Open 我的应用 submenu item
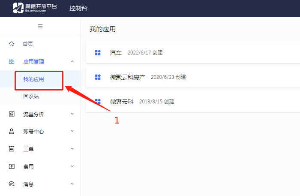Image resolution: width=300 pixels, height=196 pixels. [33, 79]
